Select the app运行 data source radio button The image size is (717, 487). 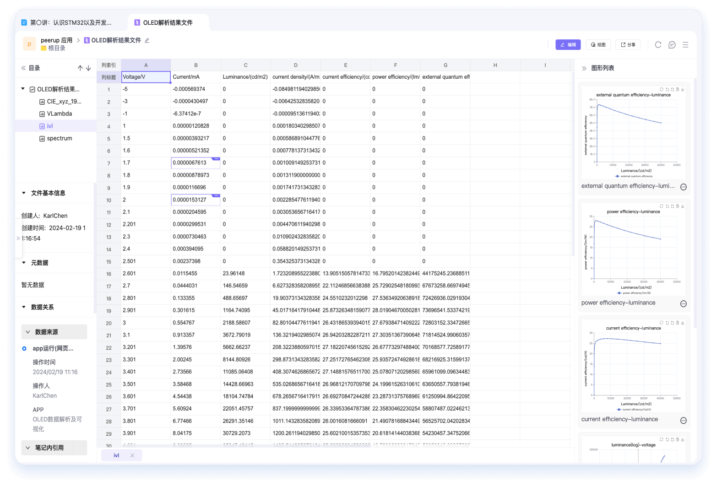(x=24, y=349)
